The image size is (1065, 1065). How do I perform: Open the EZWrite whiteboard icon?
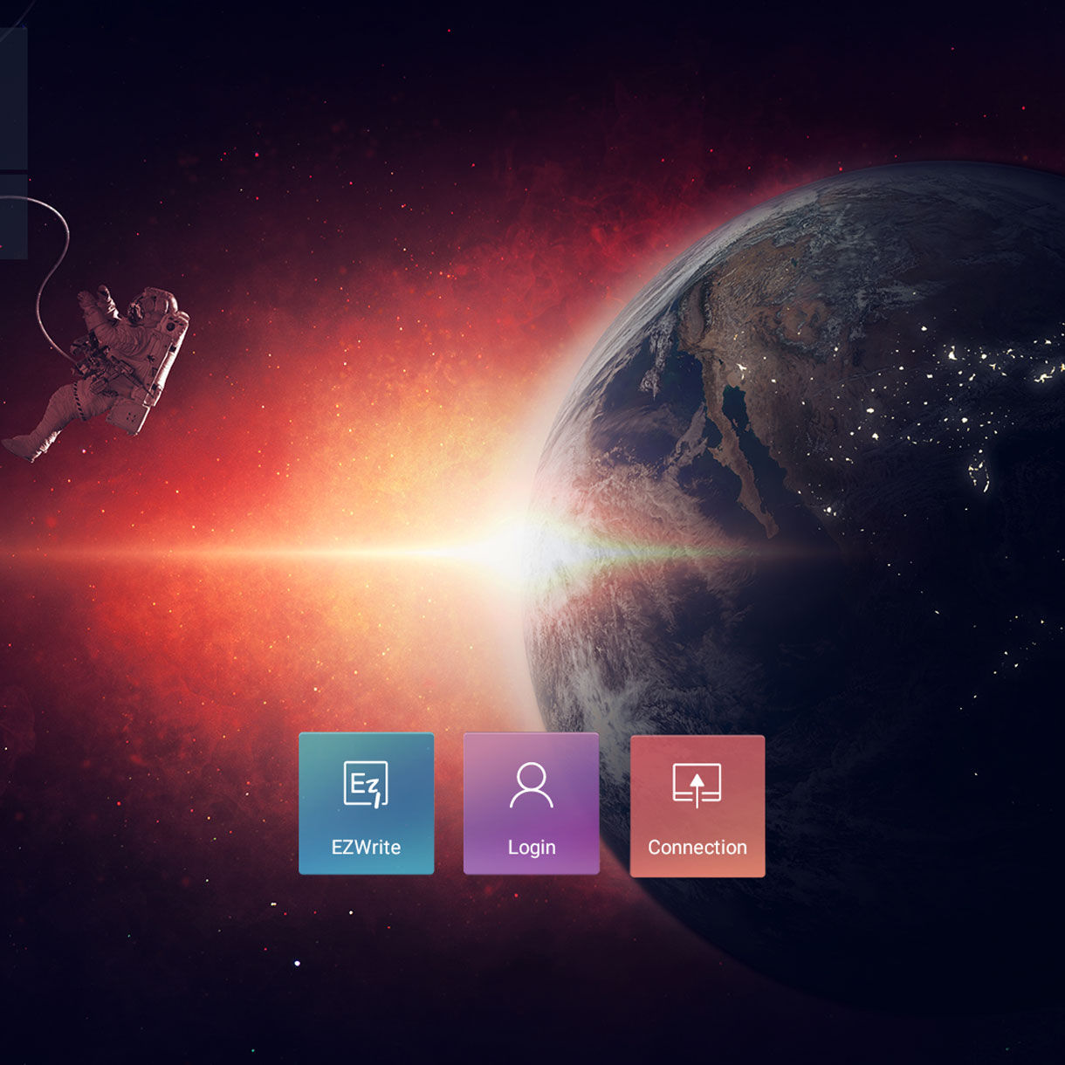366,784
